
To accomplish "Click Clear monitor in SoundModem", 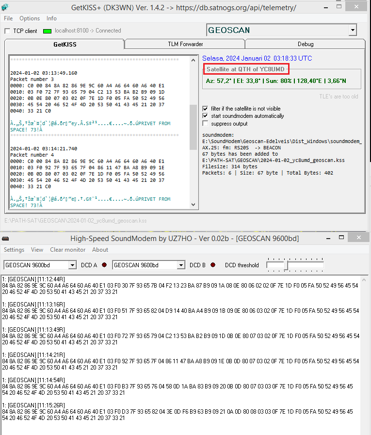I will [x=68, y=250].
